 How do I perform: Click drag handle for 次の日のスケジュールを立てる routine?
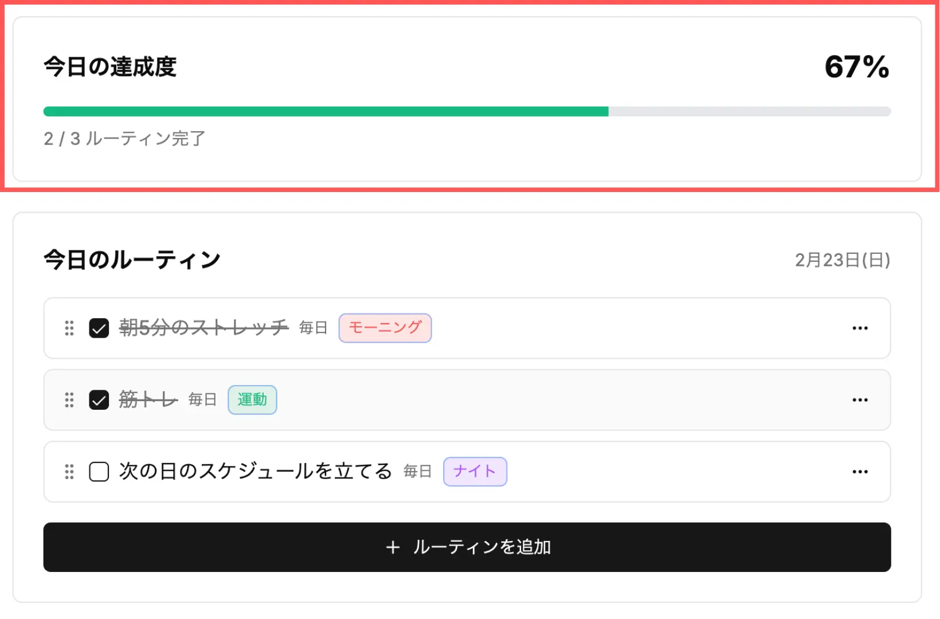[x=69, y=472]
